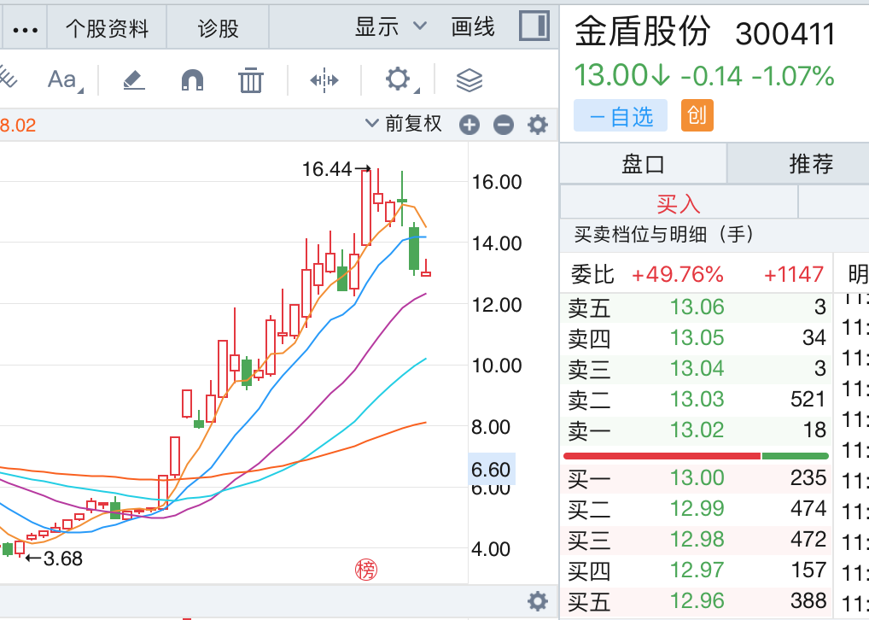Viewport: 869px width, 620px height.
Task: Open drawing settings gear in toolbar
Action: [x=398, y=80]
